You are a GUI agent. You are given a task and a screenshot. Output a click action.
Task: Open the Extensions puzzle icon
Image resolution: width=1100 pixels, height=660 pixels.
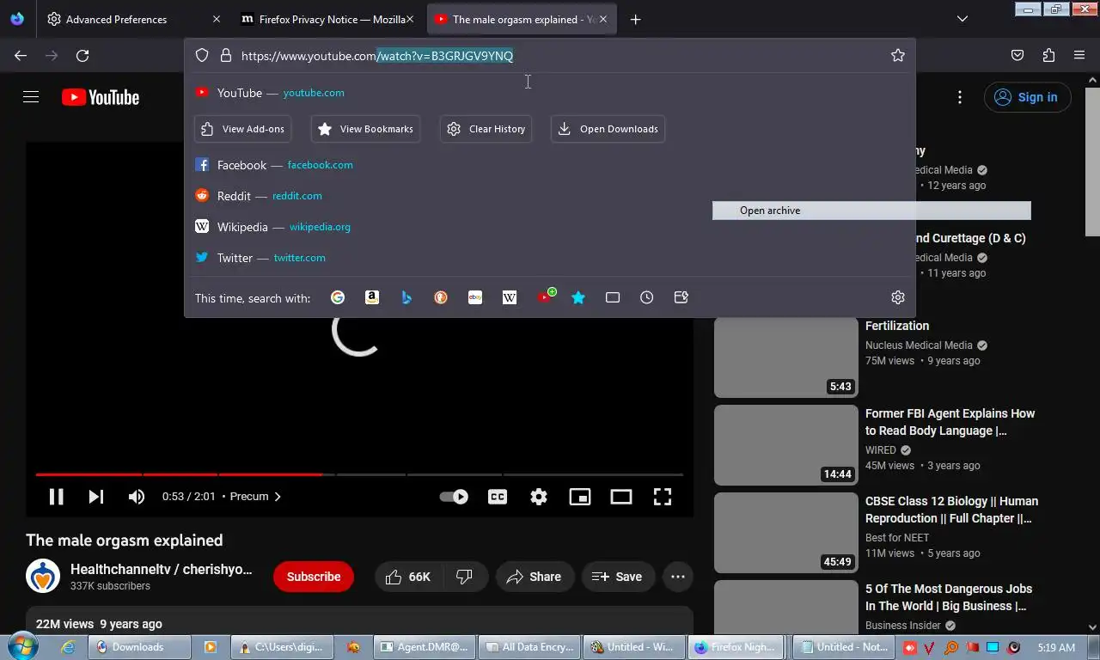[1048, 56]
